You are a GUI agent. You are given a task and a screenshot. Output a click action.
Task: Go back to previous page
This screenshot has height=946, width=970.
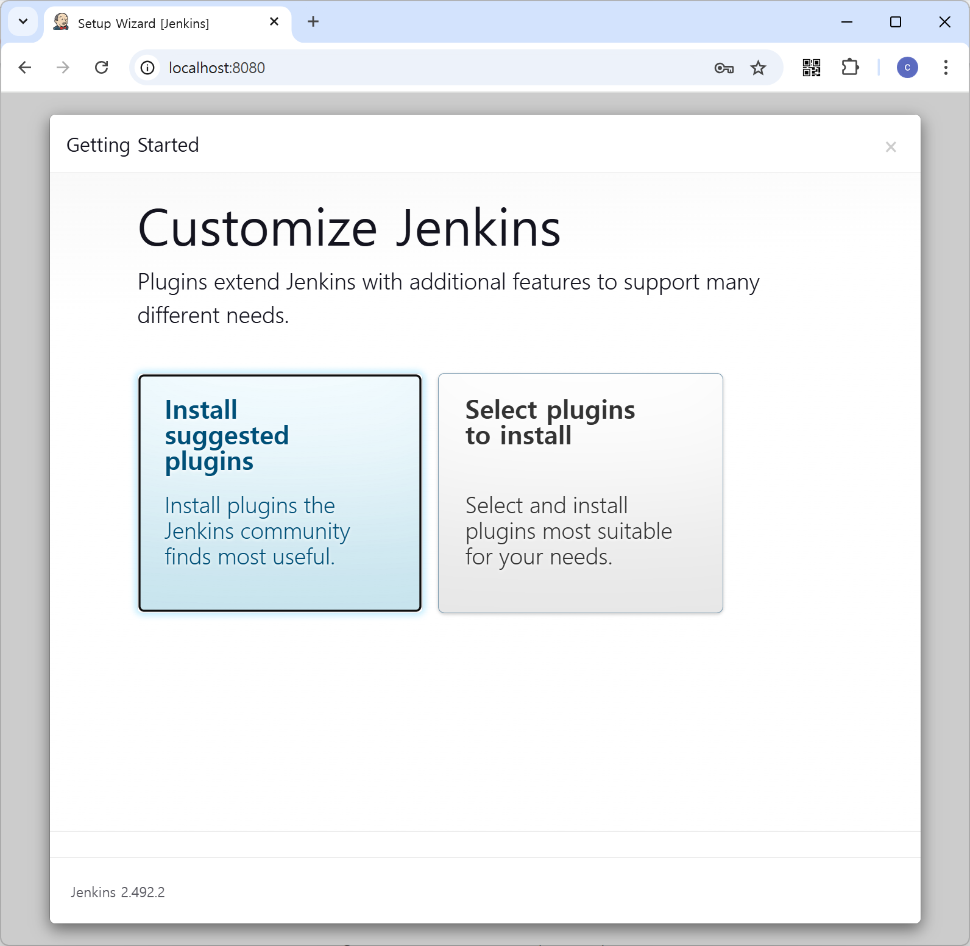25,68
